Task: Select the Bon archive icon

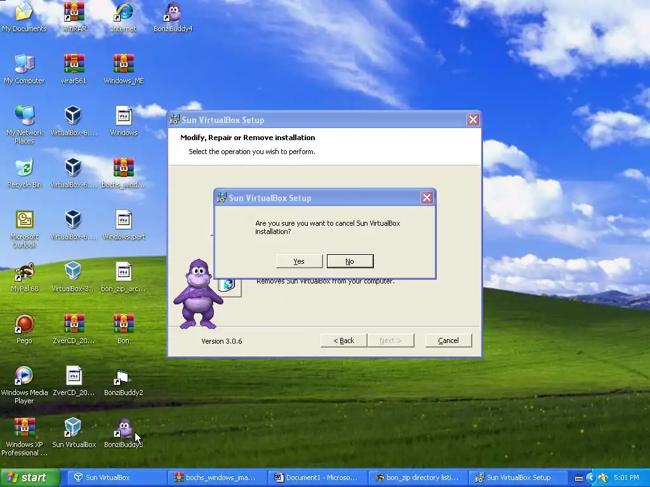Action: coord(124,329)
